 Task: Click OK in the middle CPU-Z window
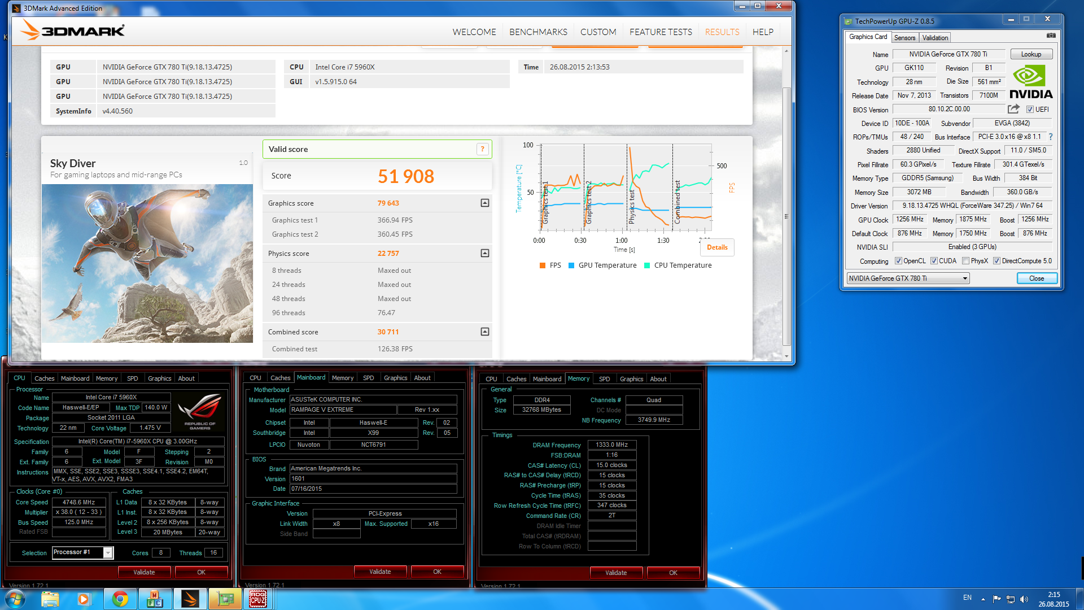click(437, 572)
